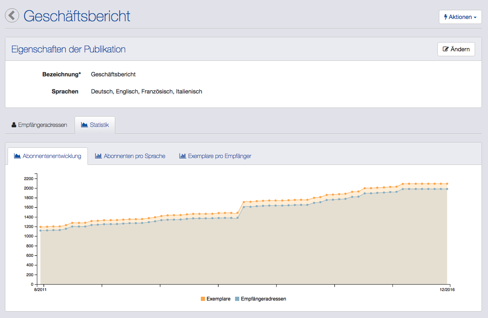Click the Ändern edit button
Viewport: 488px width, 318px height.
coord(456,49)
